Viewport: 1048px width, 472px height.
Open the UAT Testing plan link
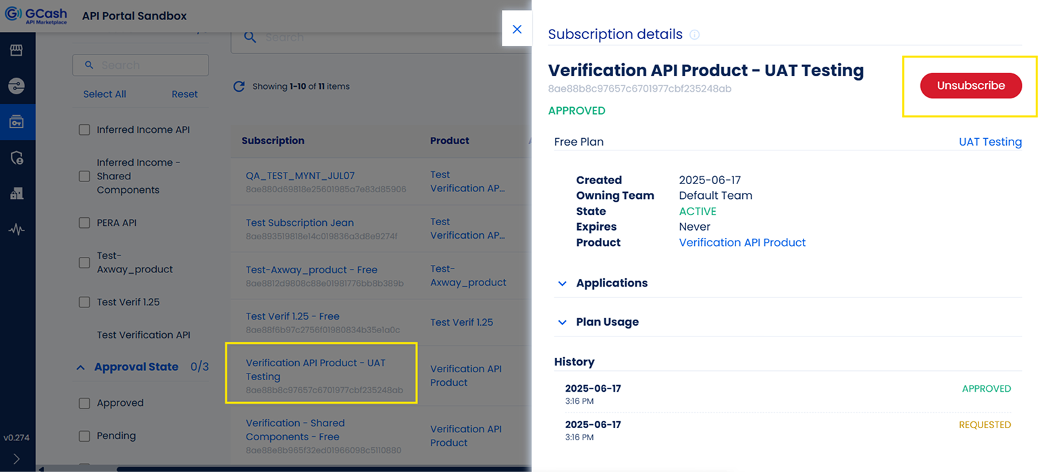(990, 142)
